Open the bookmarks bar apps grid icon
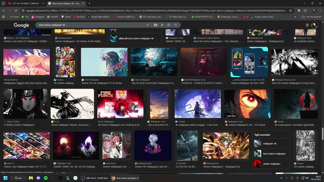This screenshot has height=182, width=324. click(3, 17)
